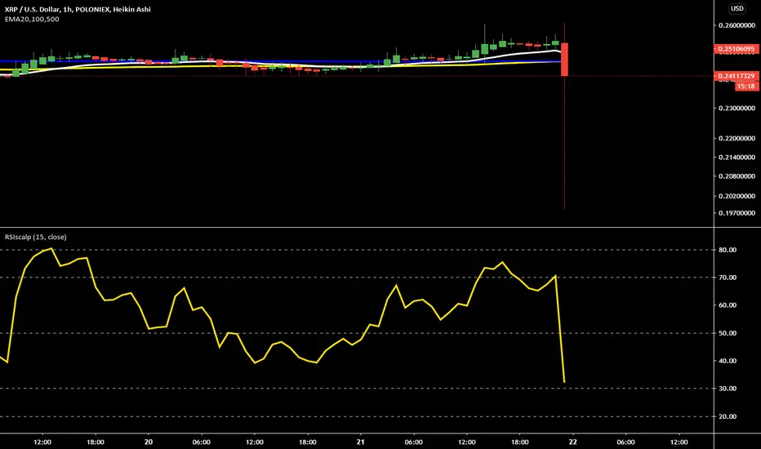Click the 15:18 countdown timer label

[746, 87]
